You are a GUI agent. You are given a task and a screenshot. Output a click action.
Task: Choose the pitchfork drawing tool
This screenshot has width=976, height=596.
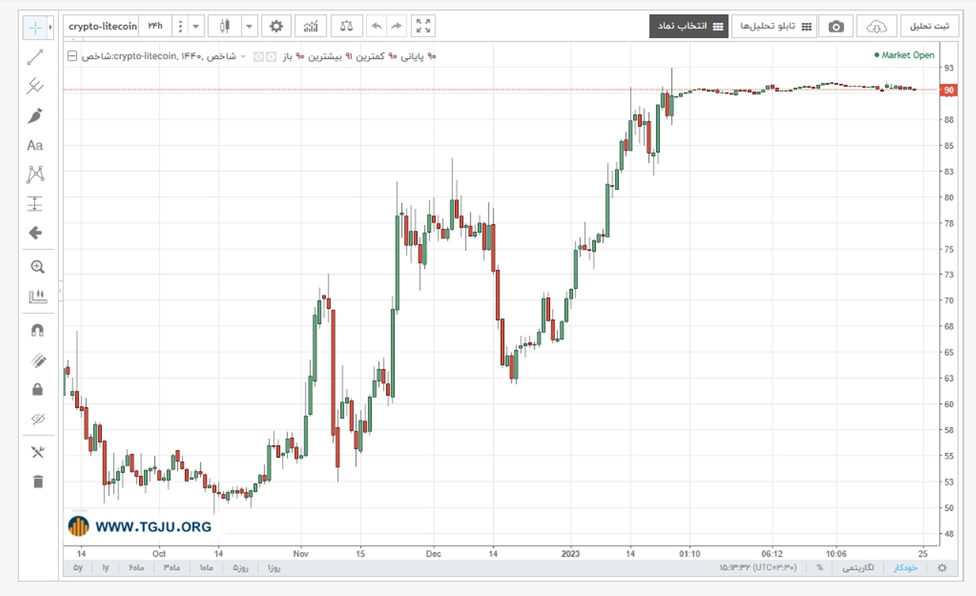pos(35,86)
